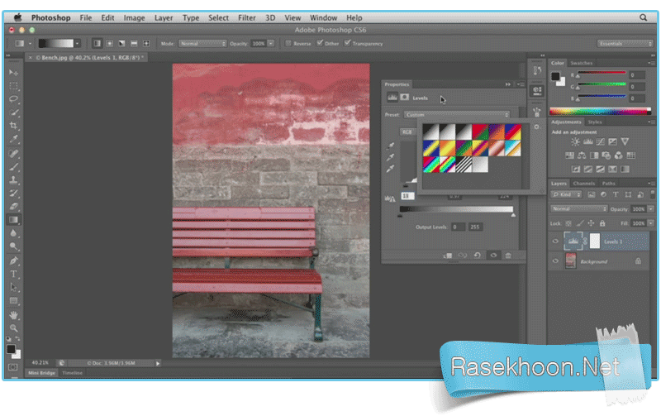Select the Blur tool
Viewport: 661px width, 416px height.
tap(13, 233)
